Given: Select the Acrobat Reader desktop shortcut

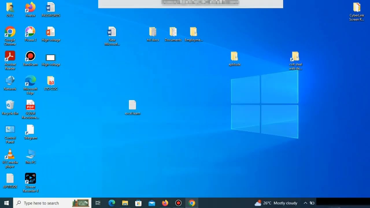Looking at the screenshot, I should [10, 60].
